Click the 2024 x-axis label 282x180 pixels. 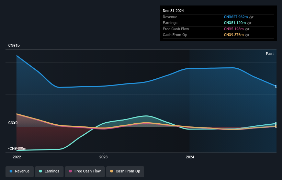tap(190, 157)
